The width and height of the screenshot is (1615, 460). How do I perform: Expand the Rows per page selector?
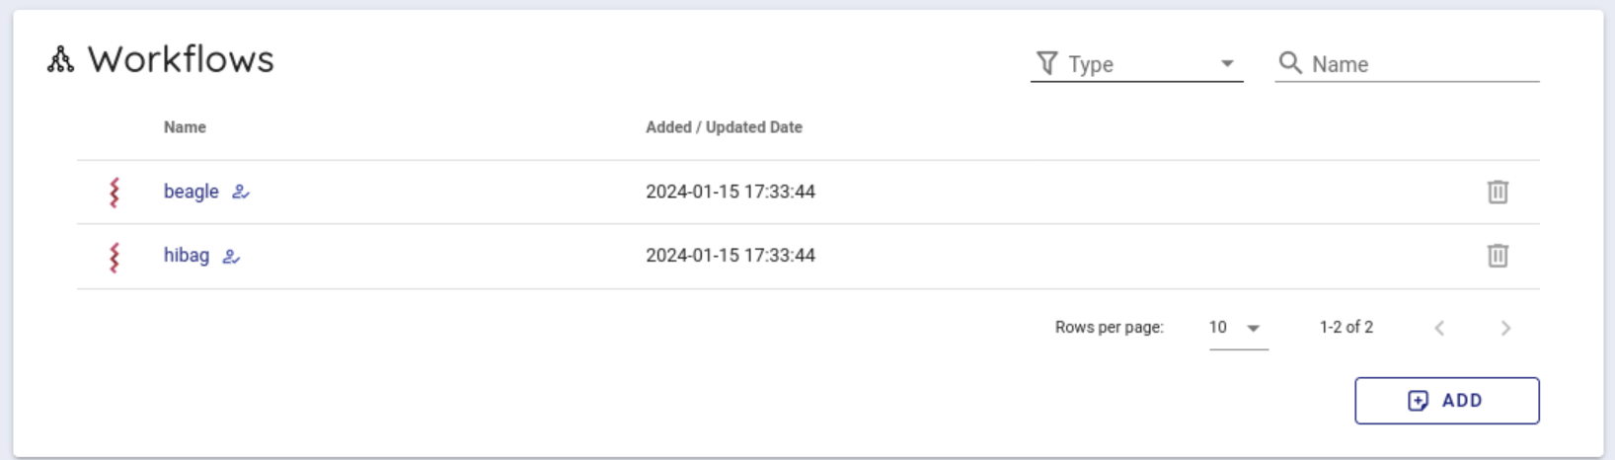1237,328
